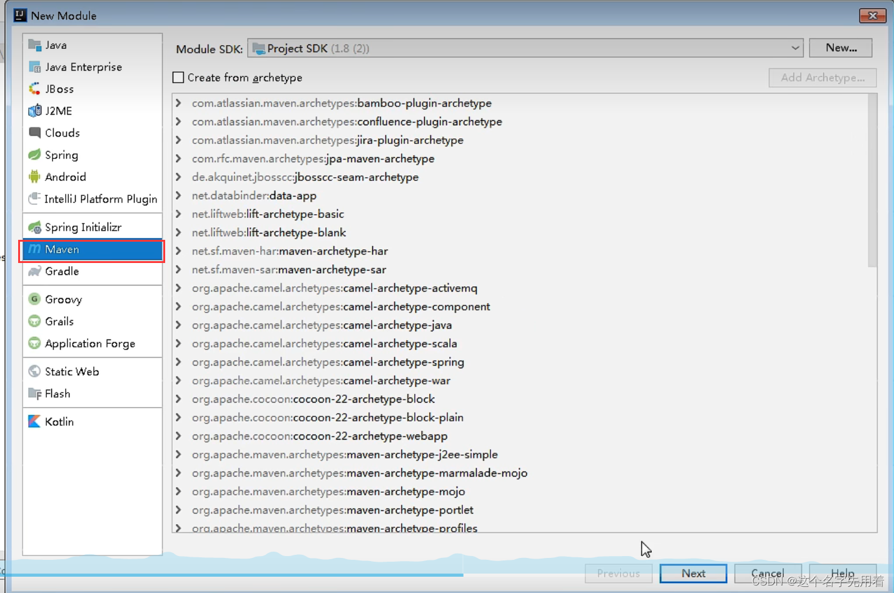The image size is (894, 593).
Task: Expand confluence-plugin-archetype entry
Action: coord(179,121)
